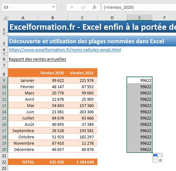Select the 'Février' cell
Image resolution: width=176 pixels, height=171 pixels.
23,87
